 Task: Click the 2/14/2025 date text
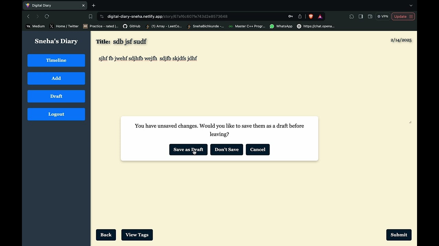coord(401,40)
